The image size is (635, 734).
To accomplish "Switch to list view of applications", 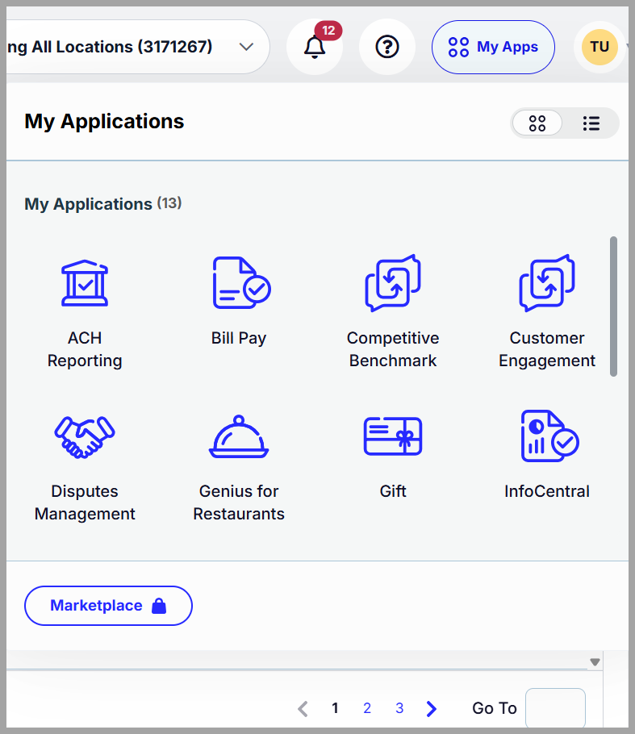I will pos(591,123).
